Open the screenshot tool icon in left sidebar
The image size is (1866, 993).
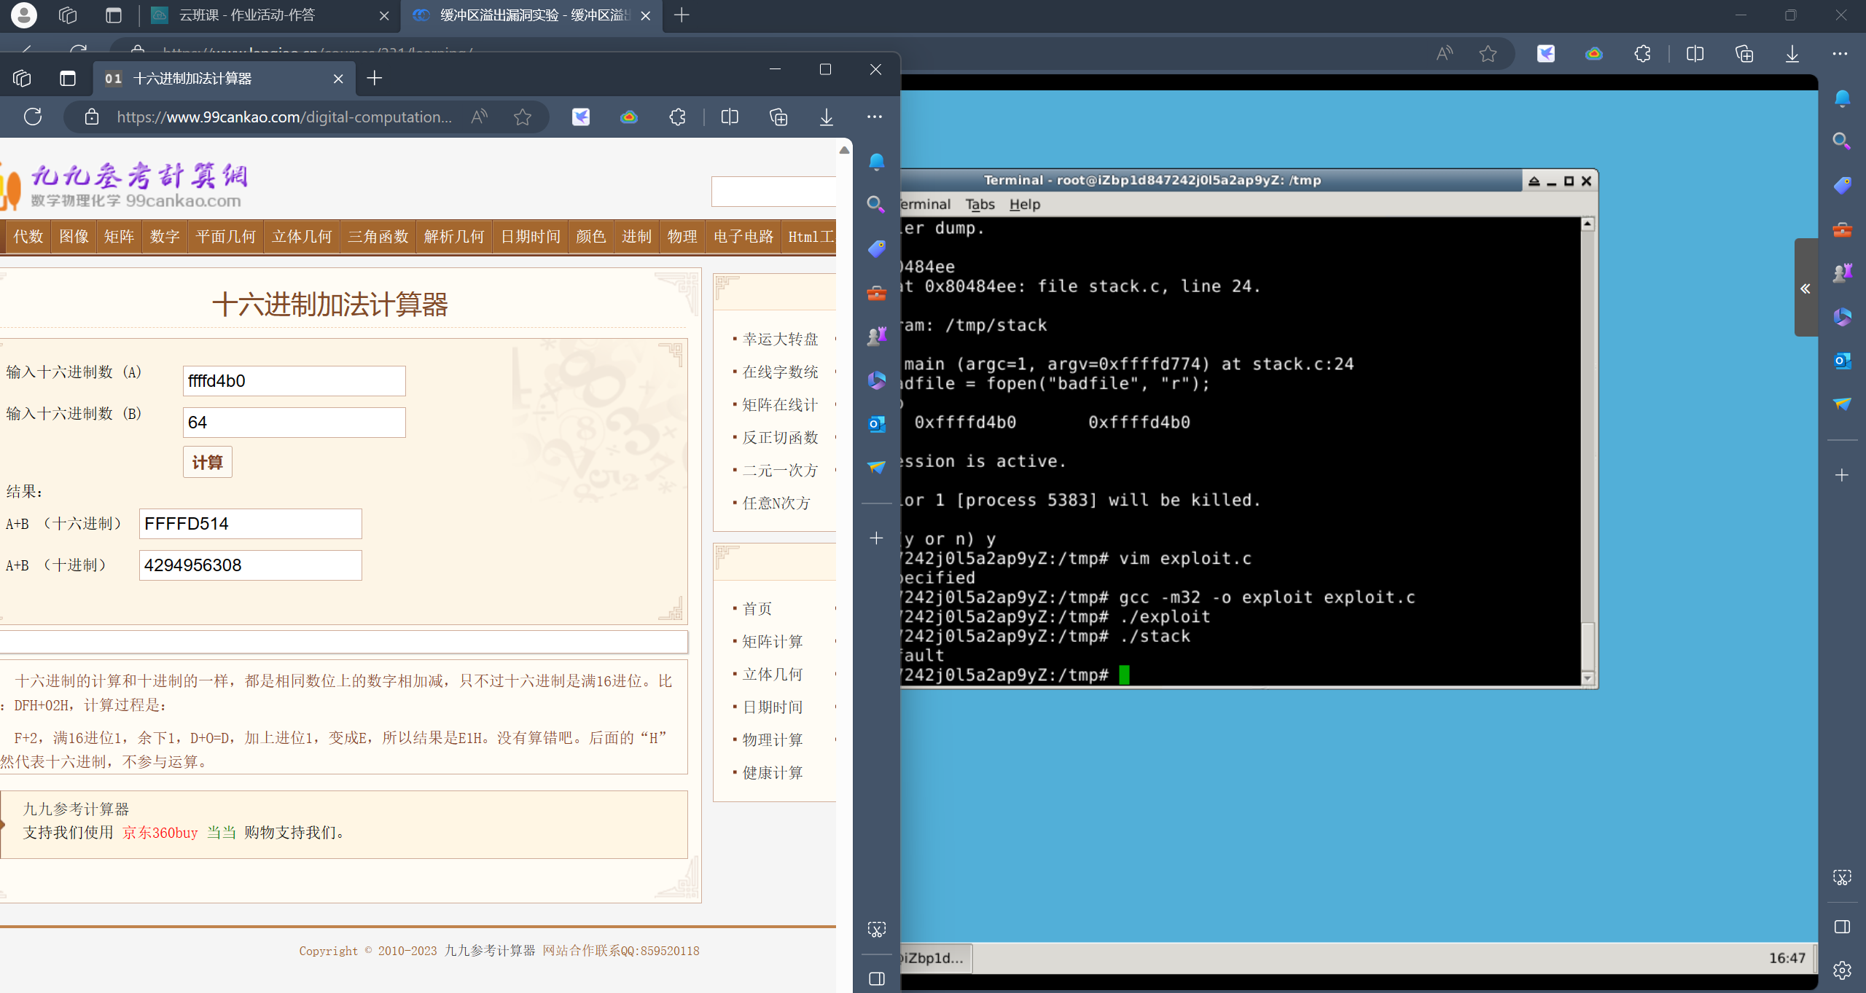[x=876, y=929]
